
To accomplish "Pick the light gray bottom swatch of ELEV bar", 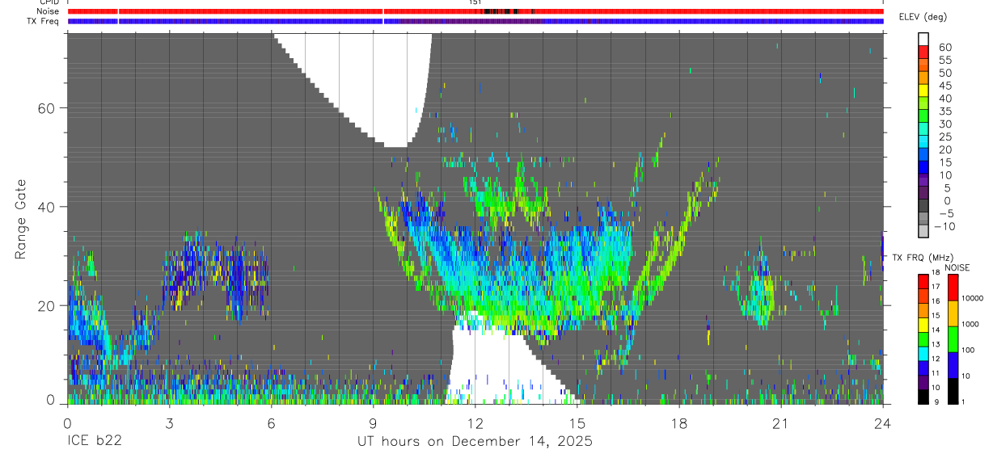I will click(x=923, y=230).
